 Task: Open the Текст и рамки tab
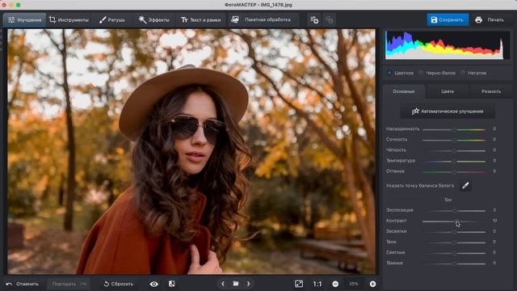(x=200, y=19)
